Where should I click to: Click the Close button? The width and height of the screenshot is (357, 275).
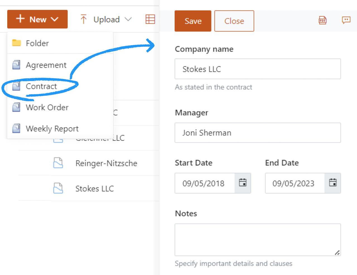pyautogui.click(x=234, y=21)
